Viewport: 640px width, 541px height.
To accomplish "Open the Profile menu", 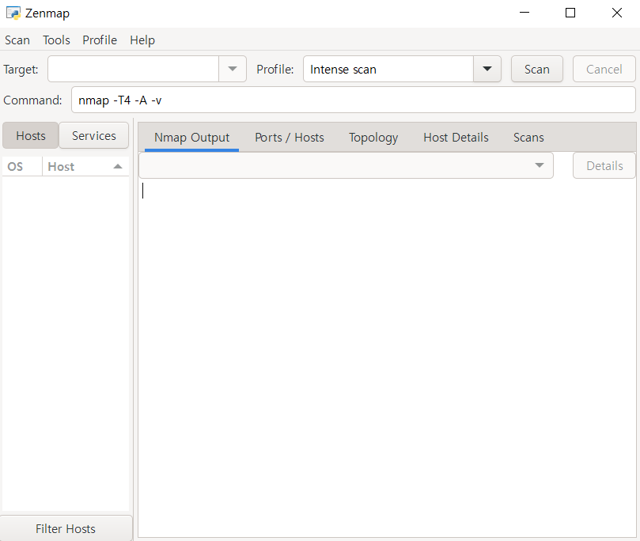I will tap(100, 40).
